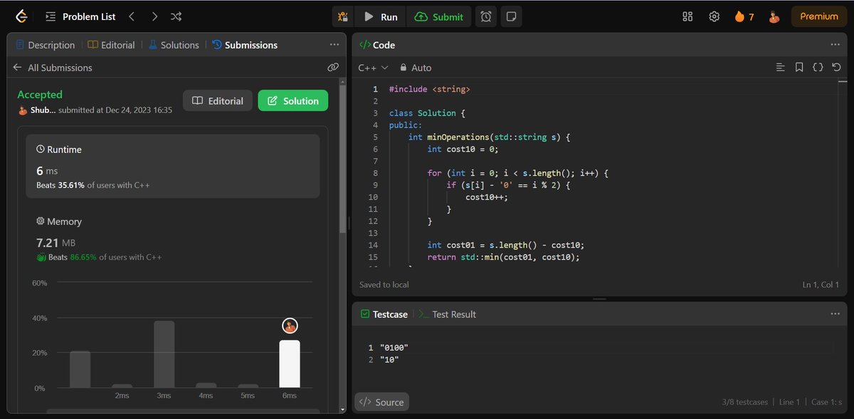
Task: Click "3/8 testcases" status text
Action: (744, 402)
